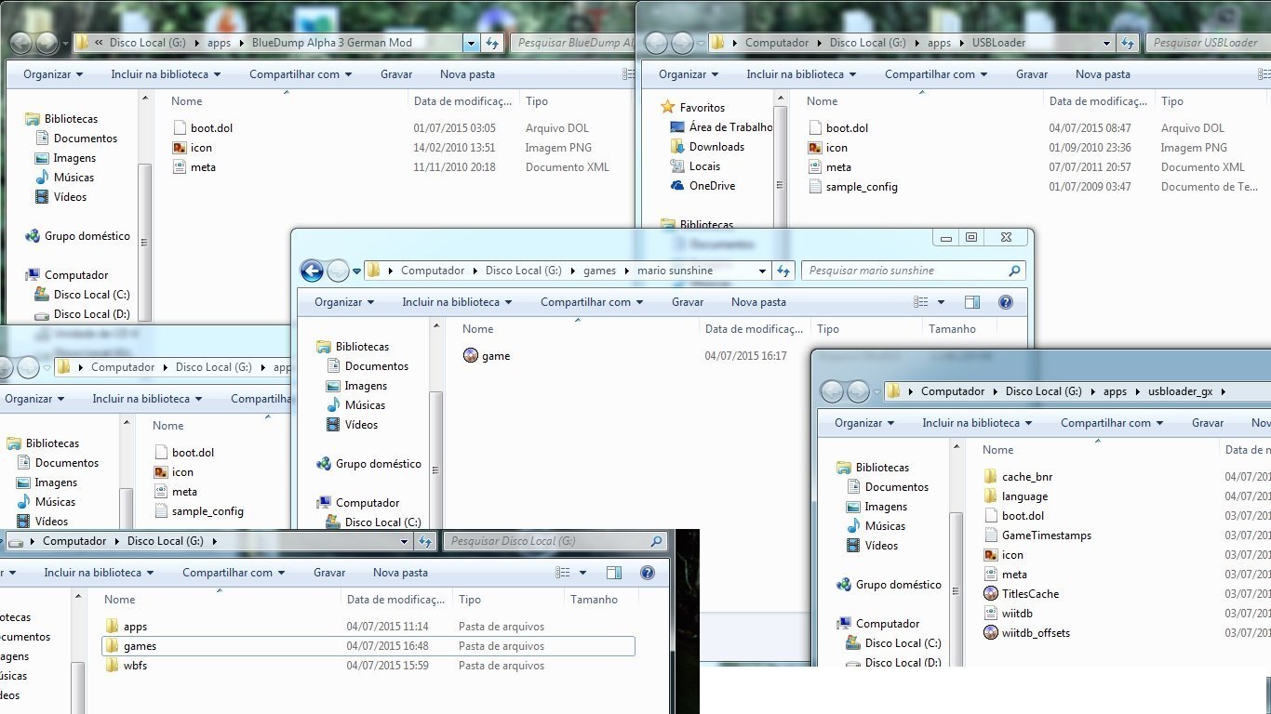Click the Pesquisar mario sunshine search box

pos(913,271)
